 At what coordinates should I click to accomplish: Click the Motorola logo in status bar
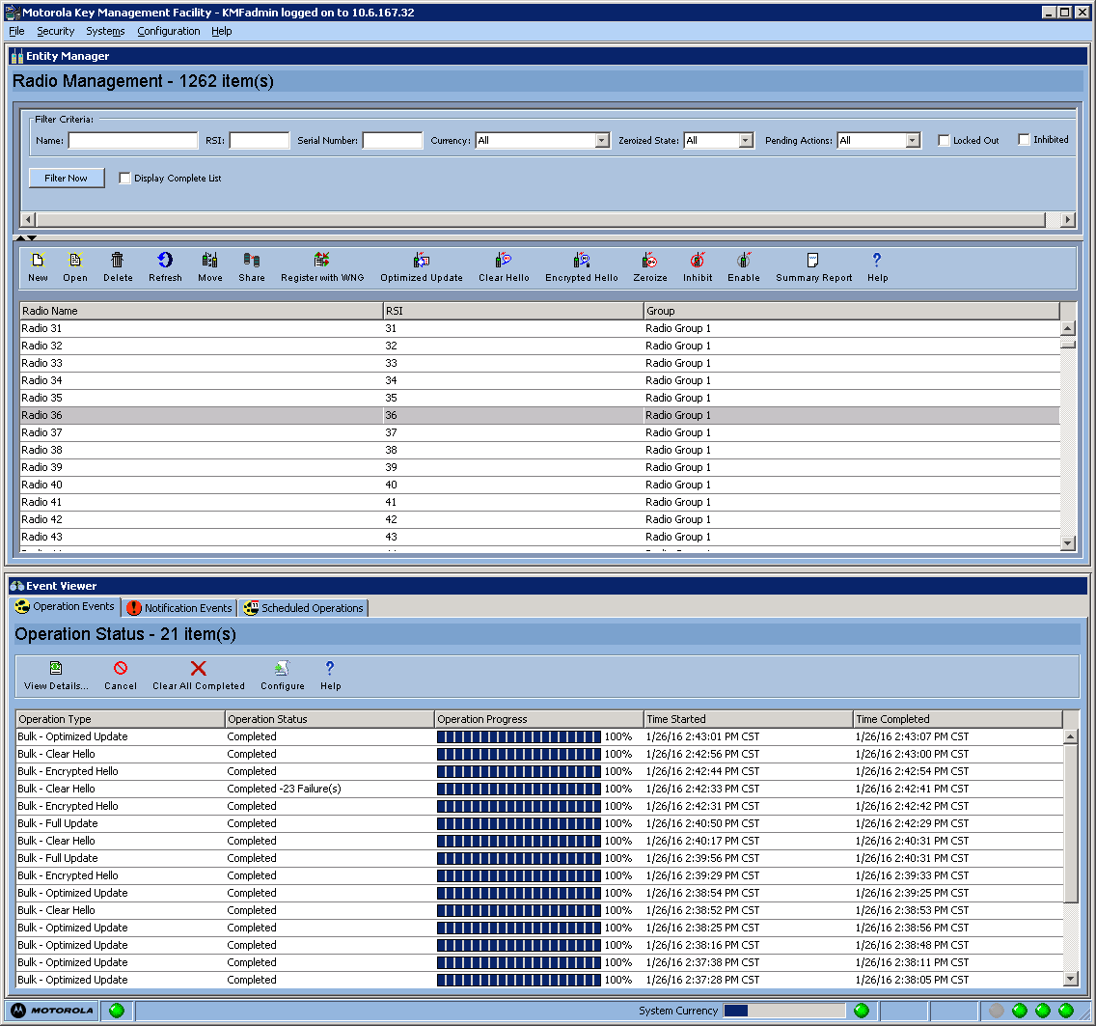pos(52,1010)
